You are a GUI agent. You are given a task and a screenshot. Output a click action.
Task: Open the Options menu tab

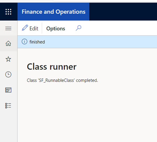56,29
